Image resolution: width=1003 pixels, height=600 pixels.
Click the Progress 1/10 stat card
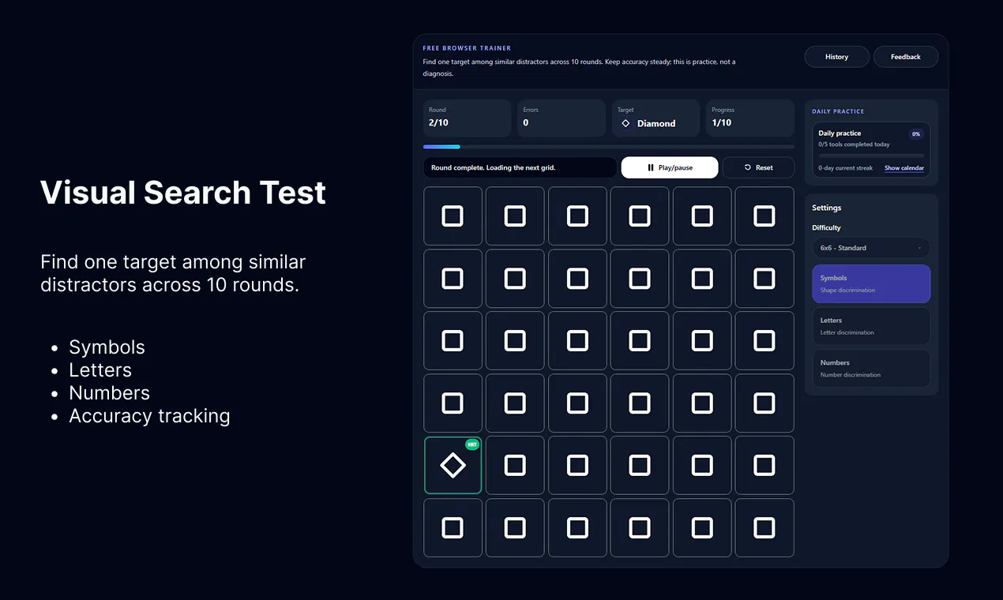(x=750, y=118)
